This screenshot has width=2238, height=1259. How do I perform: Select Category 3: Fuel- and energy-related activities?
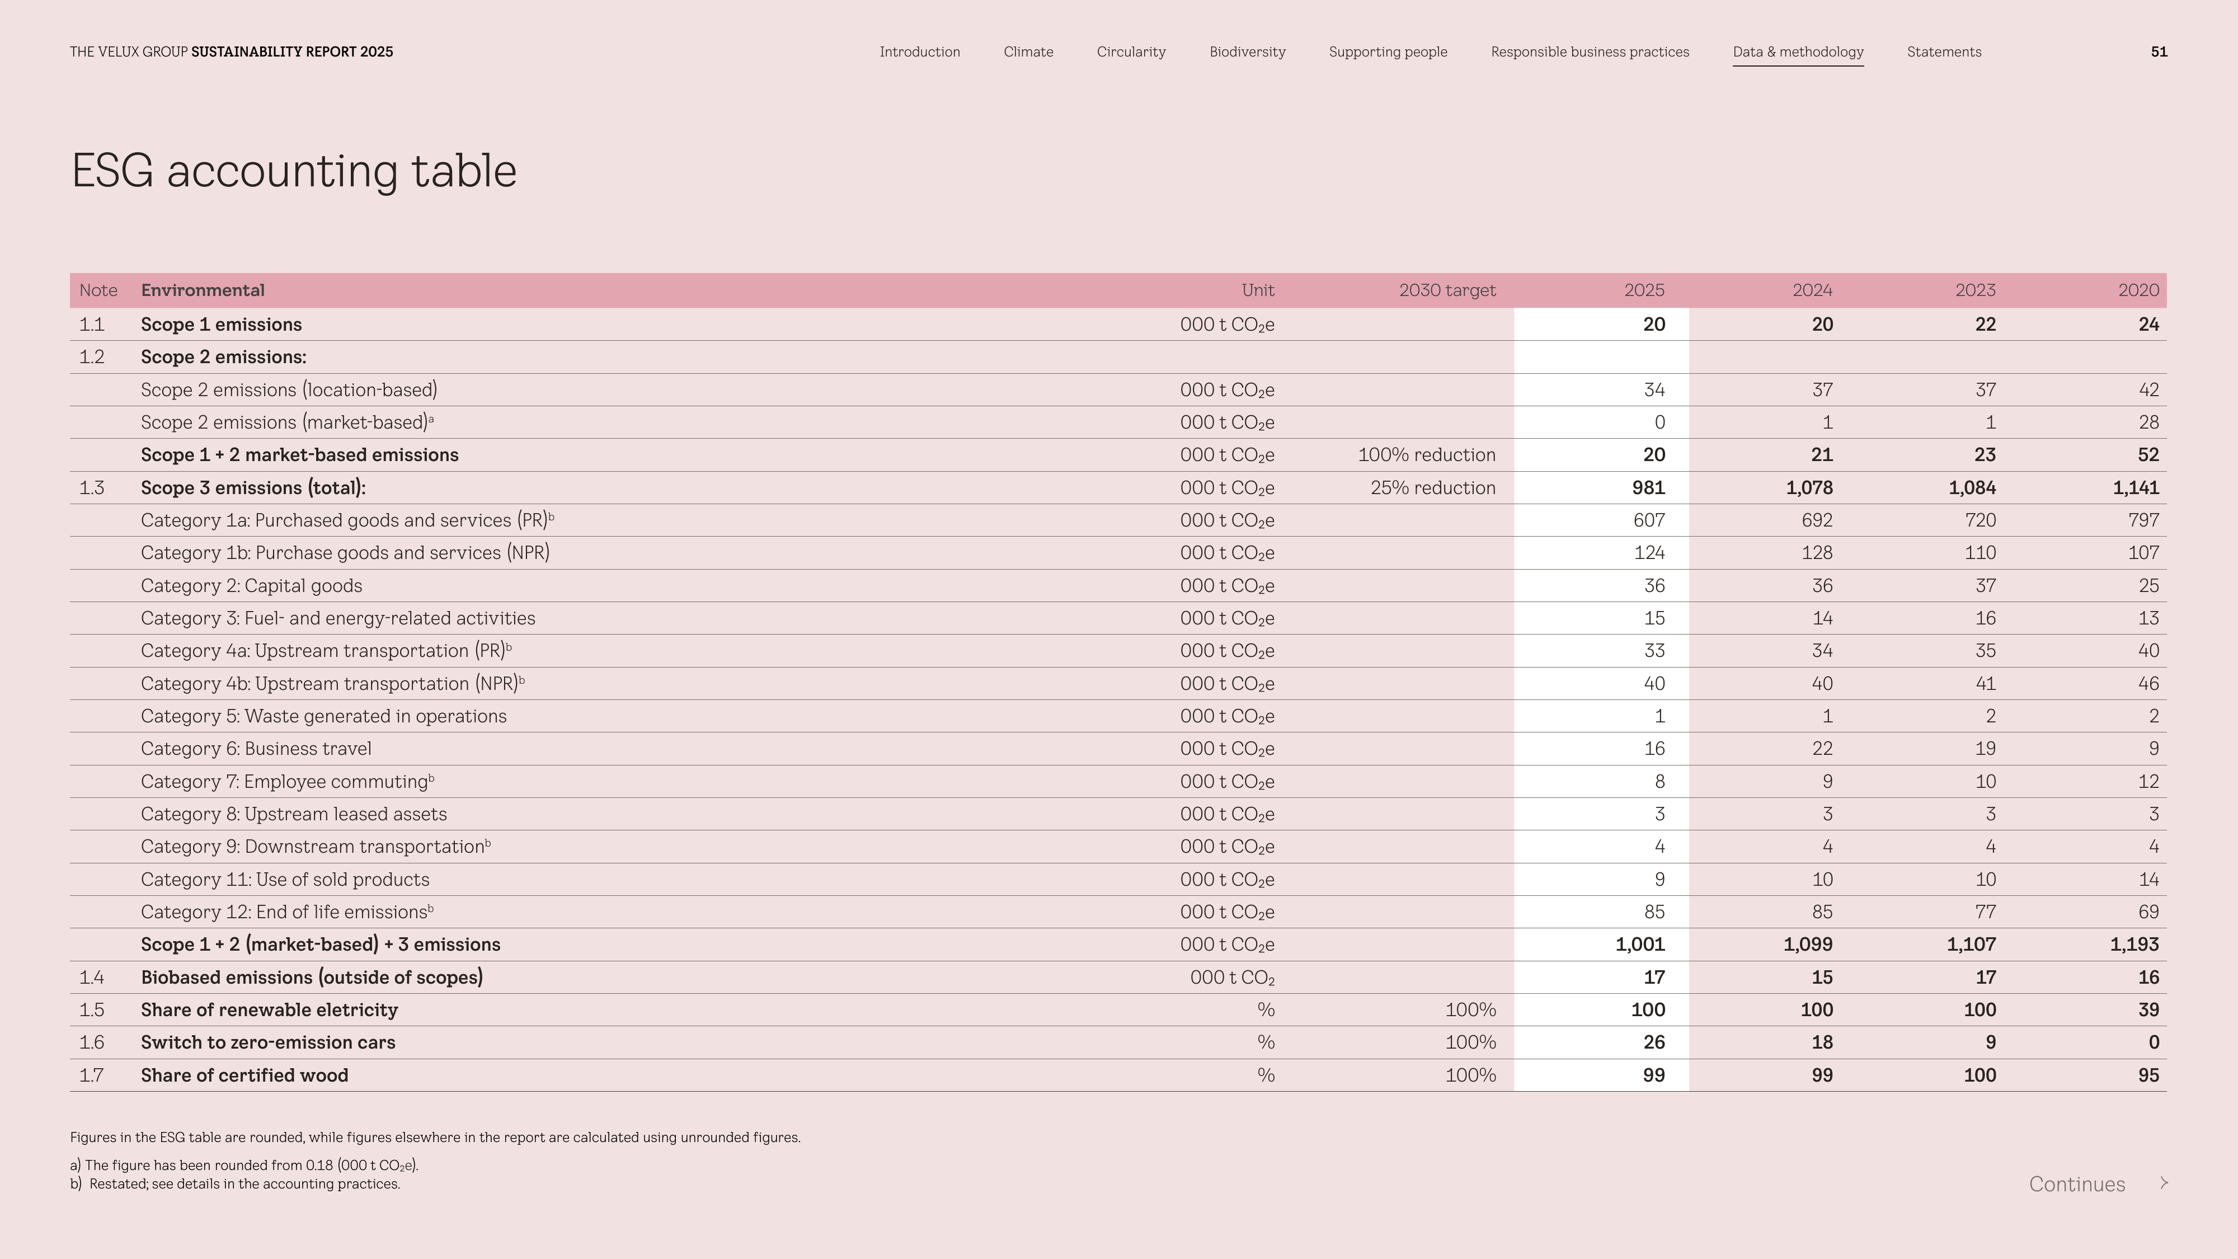338,619
